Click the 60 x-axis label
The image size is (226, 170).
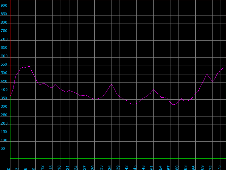click(177, 168)
